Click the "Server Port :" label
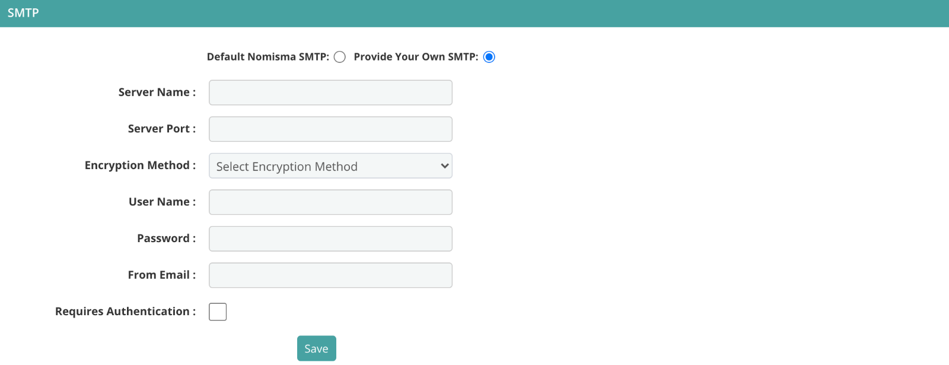 162,129
